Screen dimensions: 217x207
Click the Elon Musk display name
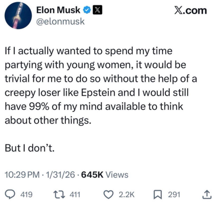(x=58, y=10)
